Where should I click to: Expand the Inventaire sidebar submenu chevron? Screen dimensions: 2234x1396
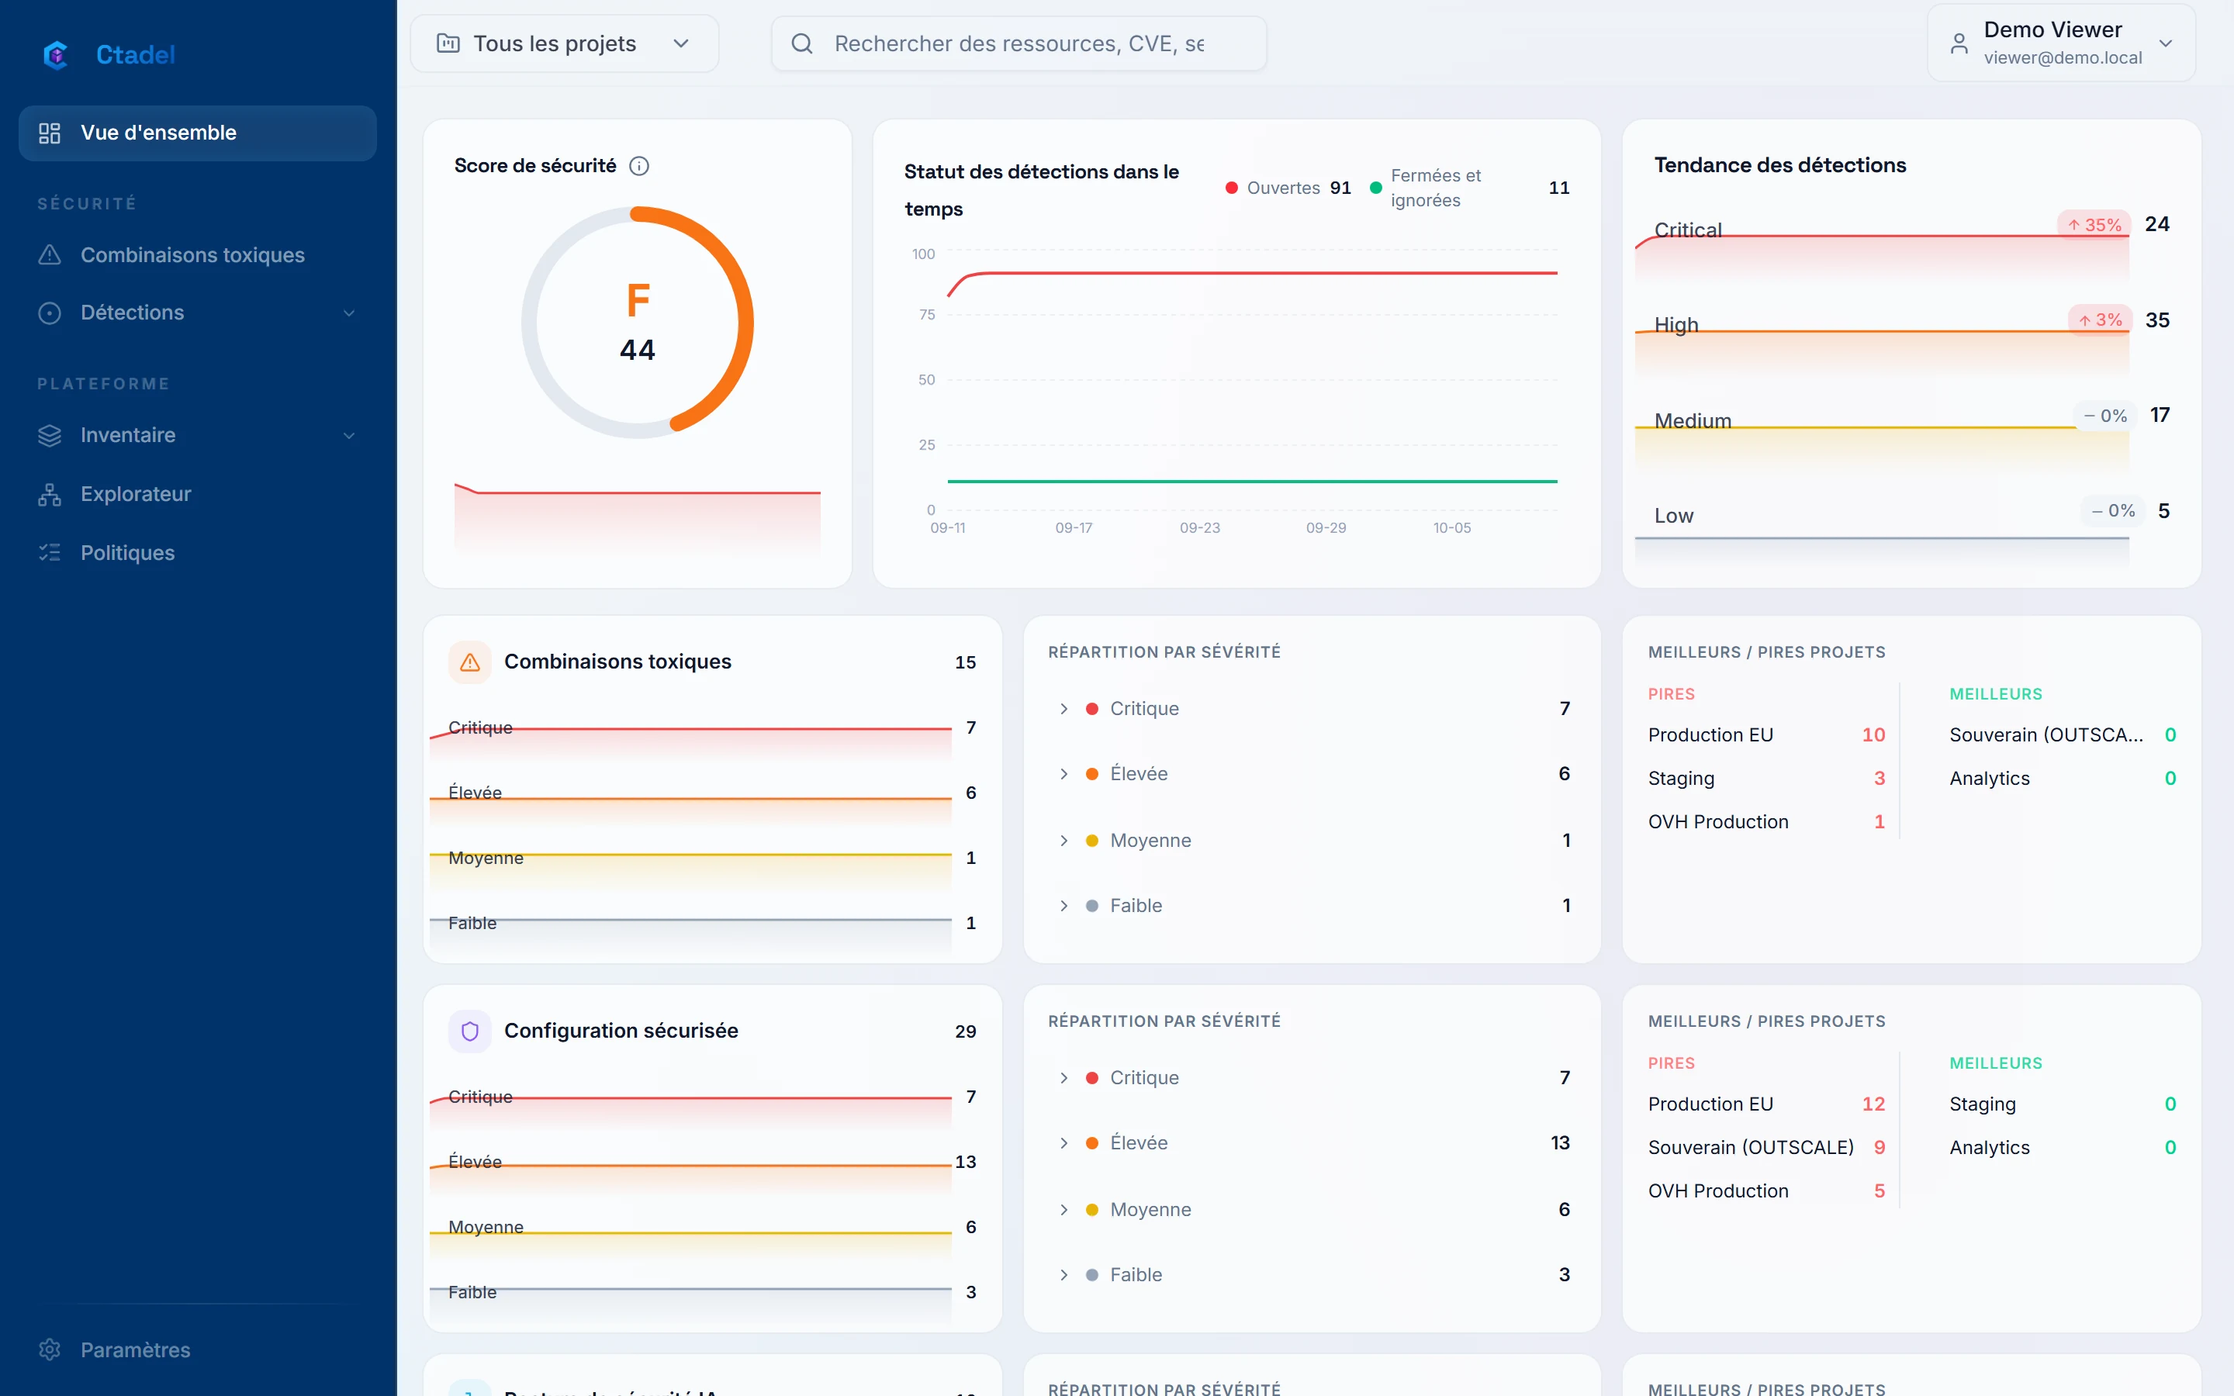click(x=349, y=435)
